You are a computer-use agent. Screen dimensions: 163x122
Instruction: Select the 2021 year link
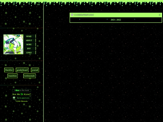(x=113, y=20)
